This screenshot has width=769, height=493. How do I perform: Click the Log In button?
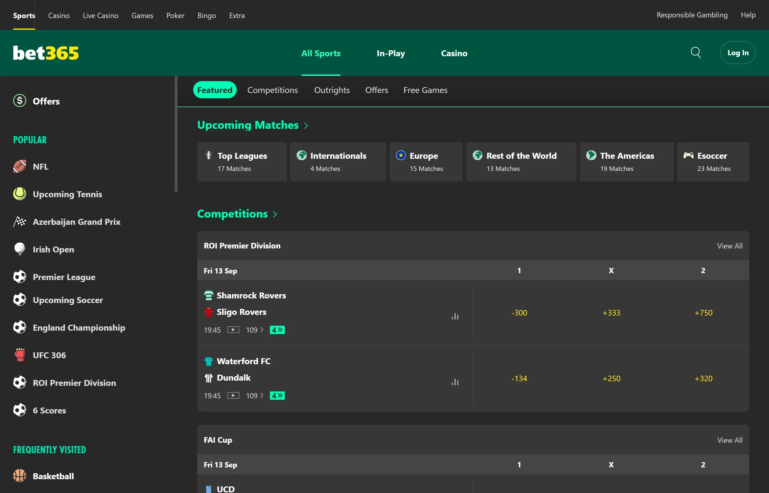[x=738, y=53]
